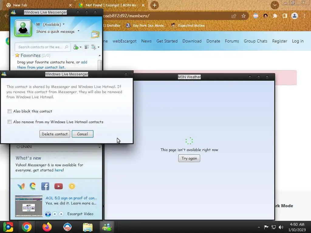The width and height of the screenshot is (311, 233).
Task: Open the Get Started menu item
Action: point(167,41)
